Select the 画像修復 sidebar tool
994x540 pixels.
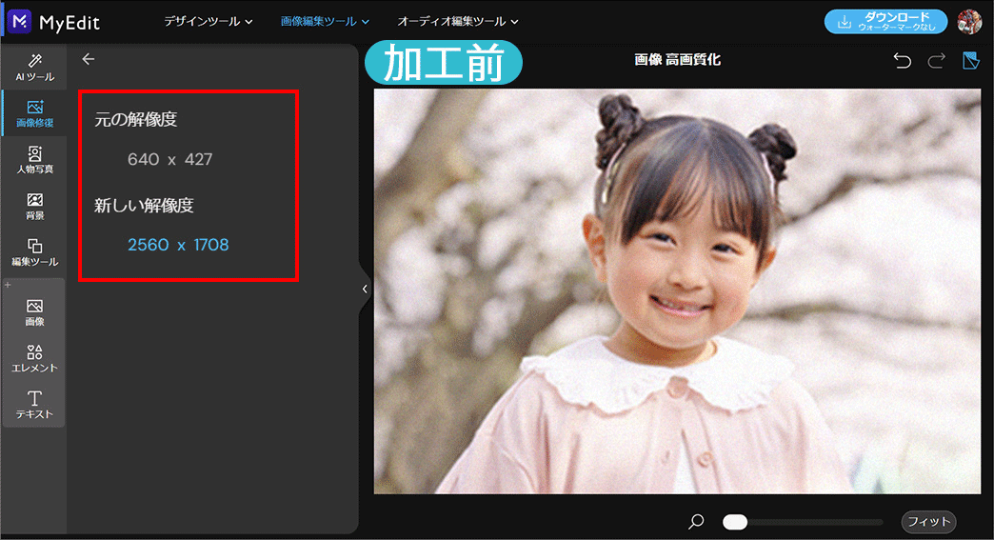tap(35, 113)
